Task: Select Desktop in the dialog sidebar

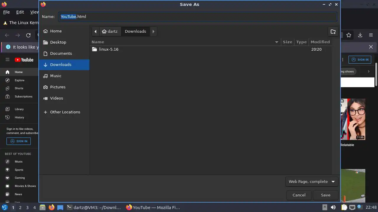Action: click(x=64, y=42)
